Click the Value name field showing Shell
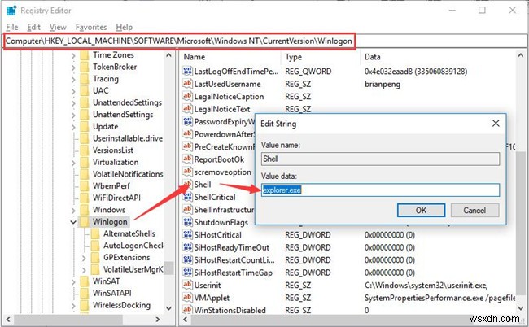 click(x=380, y=159)
